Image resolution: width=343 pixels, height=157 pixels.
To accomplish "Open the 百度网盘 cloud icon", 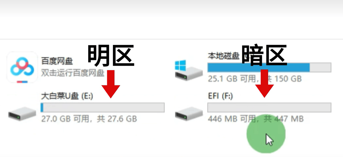I will pos(22,67).
